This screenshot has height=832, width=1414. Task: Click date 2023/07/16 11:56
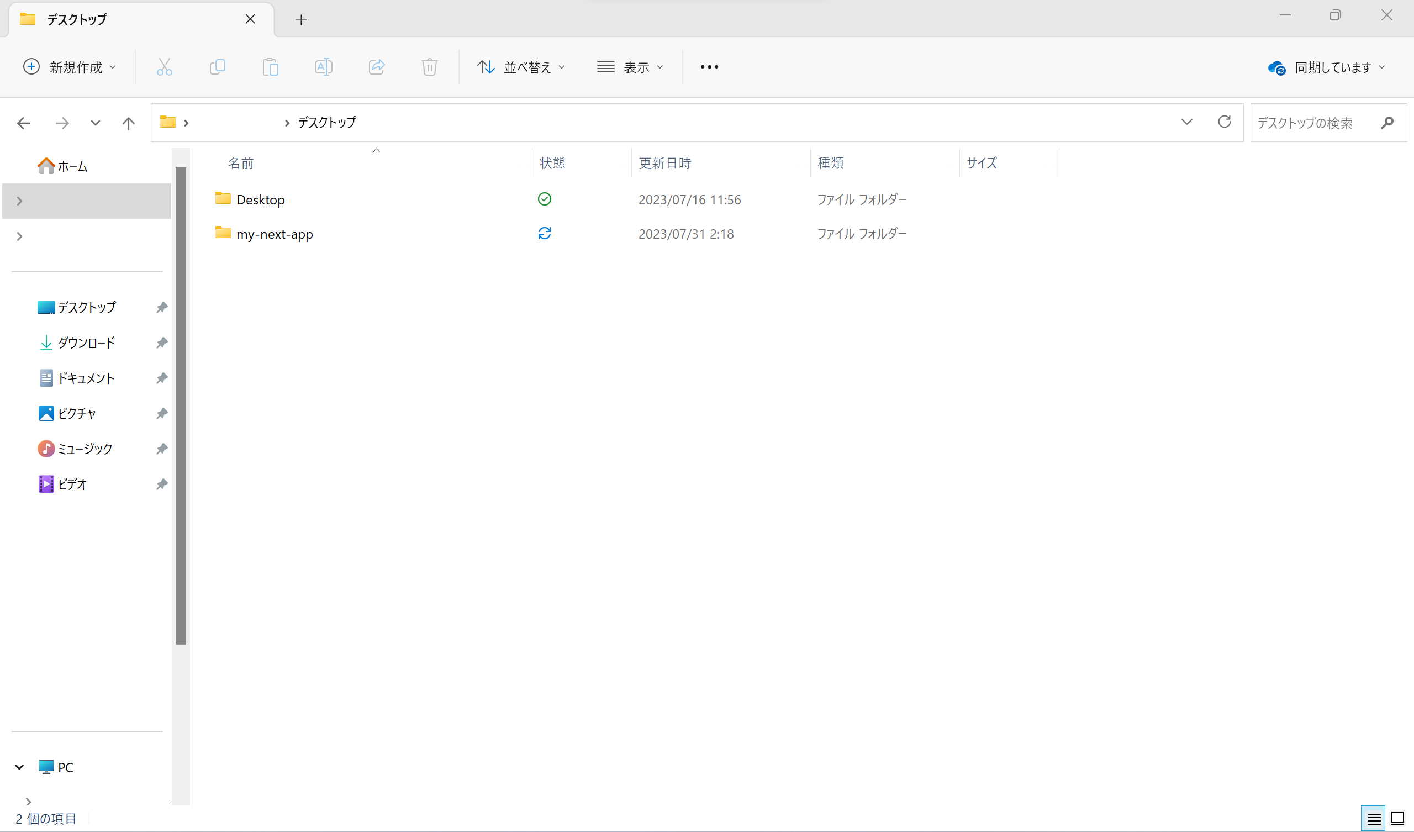coord(690,199)
